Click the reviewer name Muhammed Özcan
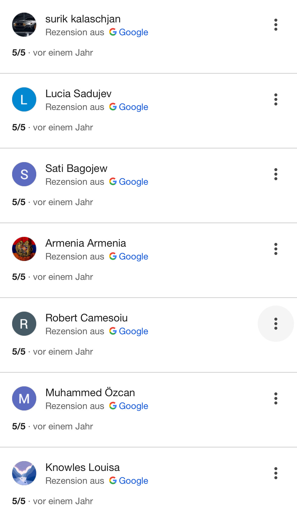The height and width of the screenshot is (521, 297). 90,393
